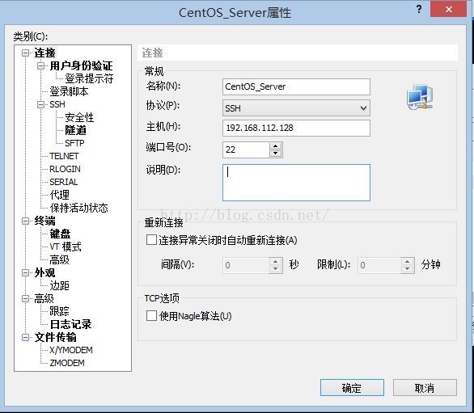Collapse the 连接 tree node
Viewport: 474px width, 413px height.
point(26,53)
